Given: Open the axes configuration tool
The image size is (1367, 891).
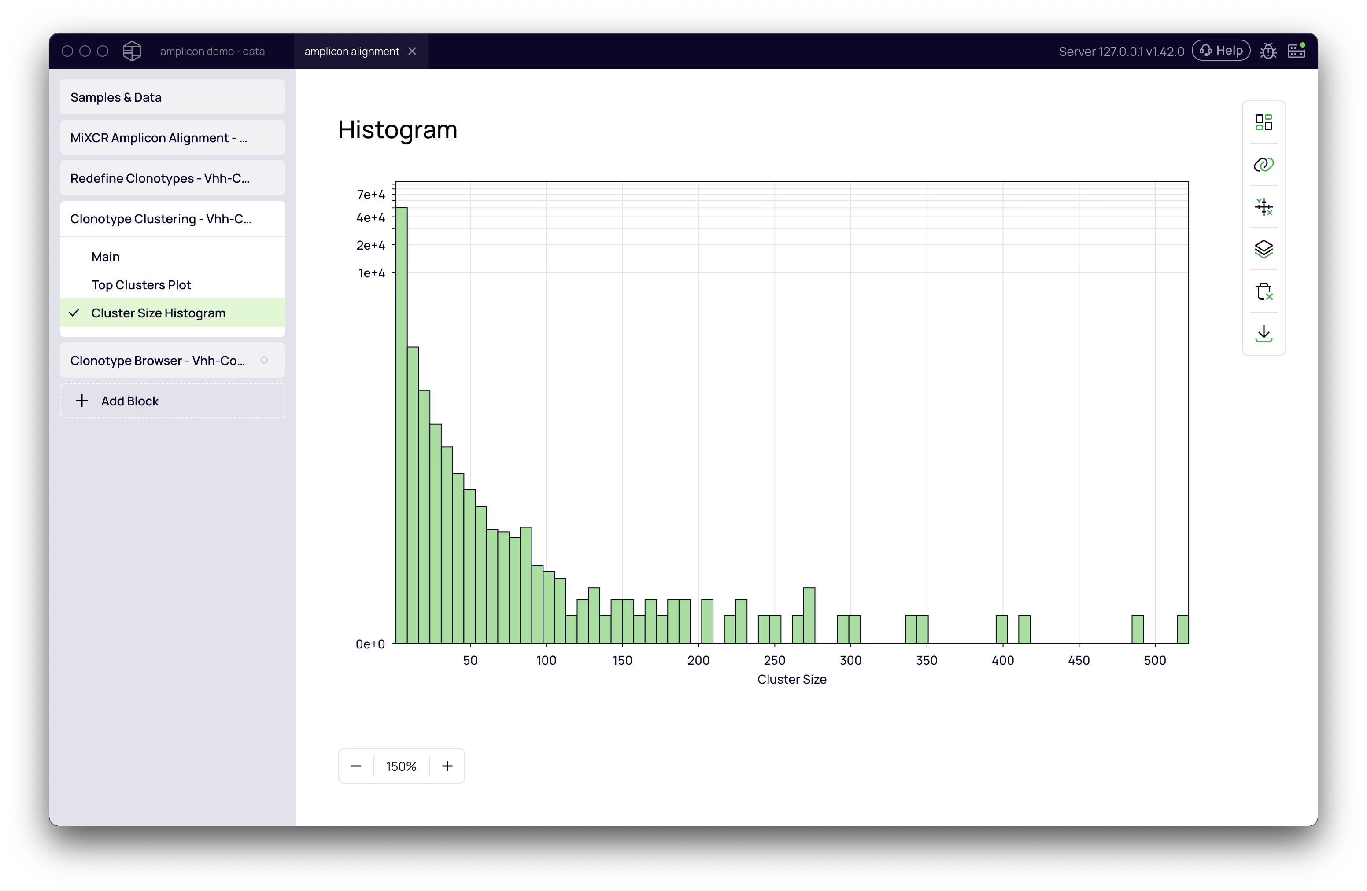Looking at the screenshot, I should click(x=1264, y=207).
